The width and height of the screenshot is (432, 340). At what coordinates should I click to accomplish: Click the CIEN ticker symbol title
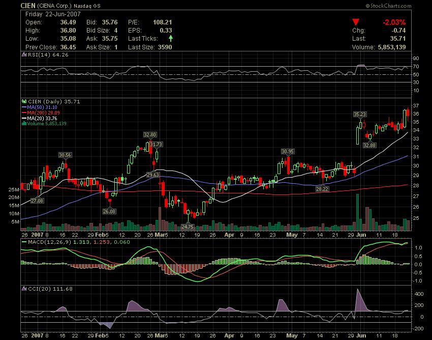[x=28, y=6]
